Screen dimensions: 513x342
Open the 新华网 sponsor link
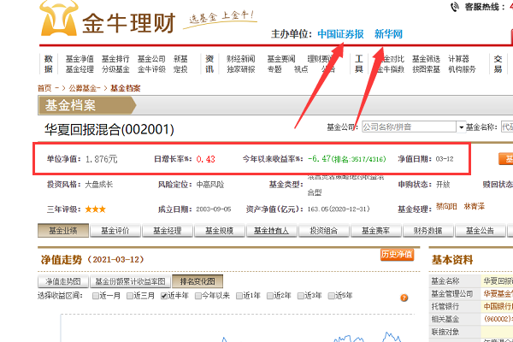pos(388,33)
